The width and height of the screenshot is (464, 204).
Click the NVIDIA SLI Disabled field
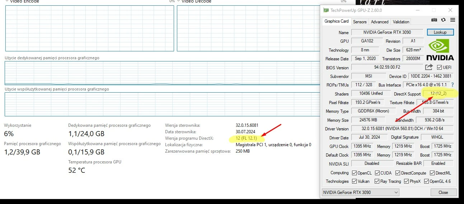pos(372,163)
